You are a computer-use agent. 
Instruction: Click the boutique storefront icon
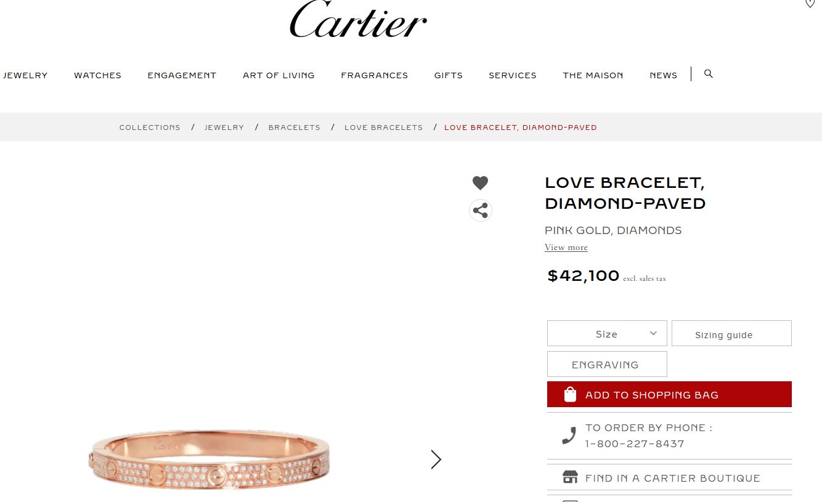570,477
